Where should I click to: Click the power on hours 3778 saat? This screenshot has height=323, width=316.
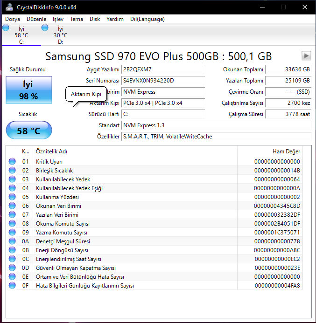[288, 114]
